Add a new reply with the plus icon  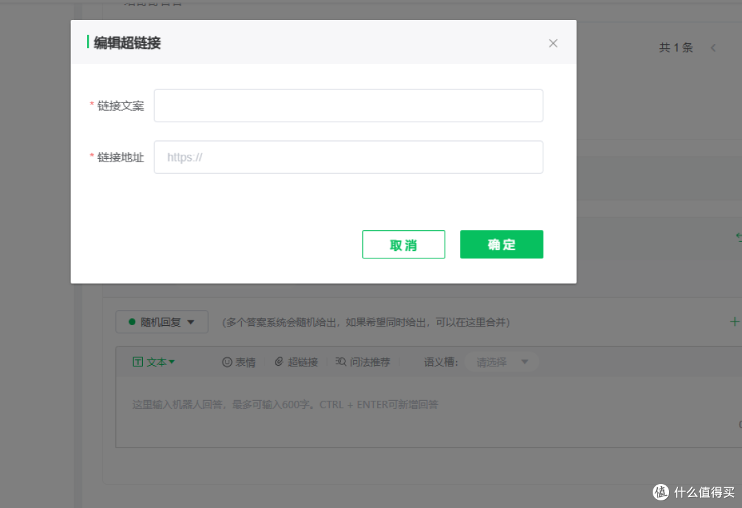click(734, 322)
